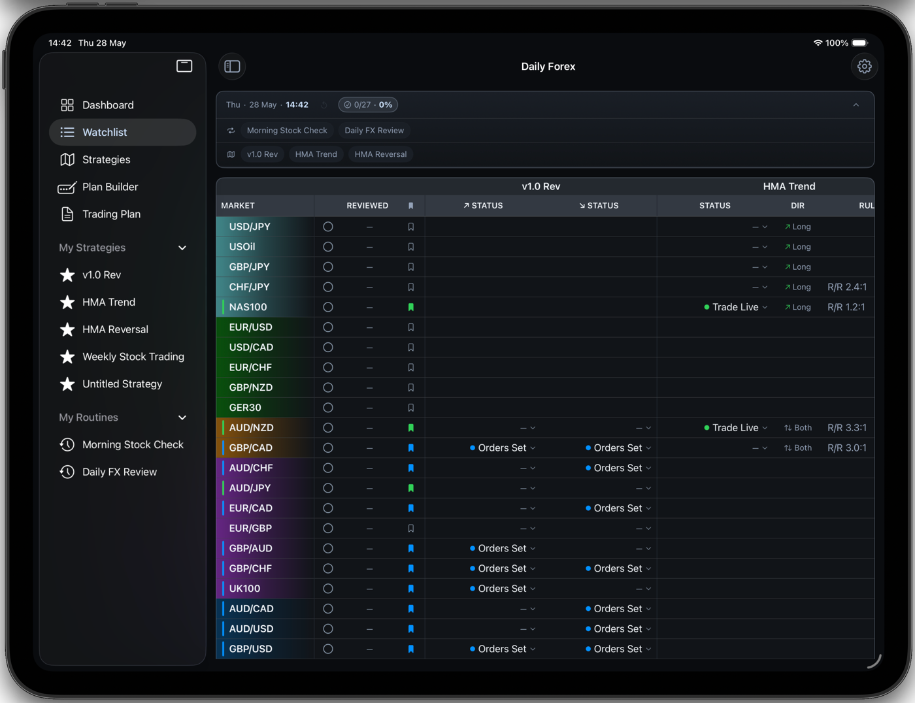Mark GBP/CHF as reviewed
Screen dimensions: 915x703
[328, 568]
